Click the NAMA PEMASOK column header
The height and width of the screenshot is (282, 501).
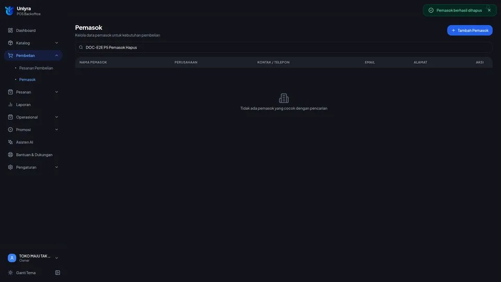[93, 62]
